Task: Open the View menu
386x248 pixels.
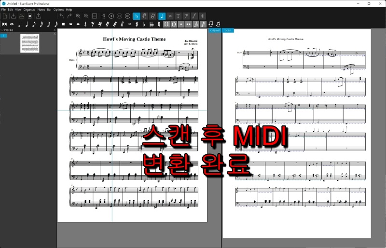Action: (18, 10)
